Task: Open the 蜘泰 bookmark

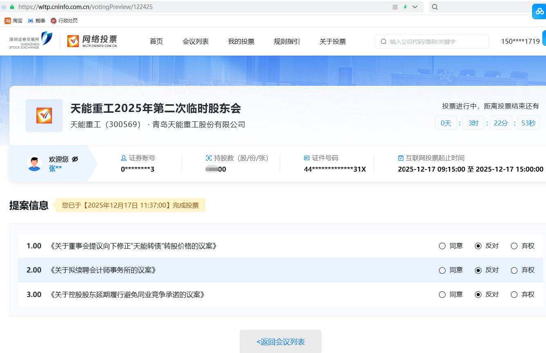Action: (x=36, y=20)
